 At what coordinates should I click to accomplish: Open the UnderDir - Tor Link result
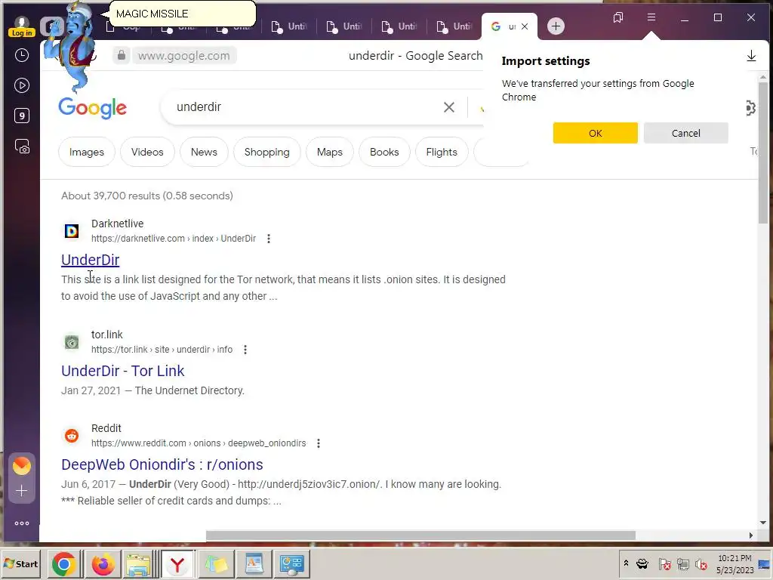click(123, 371)
